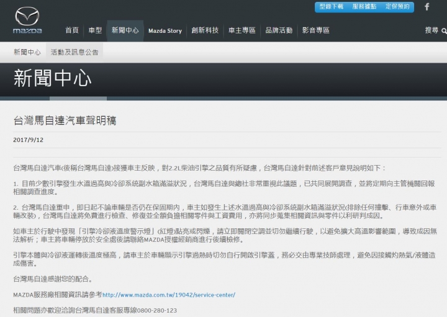Open 服務據點 link
This screenshot has height=317, width=447.
[364, 7]
